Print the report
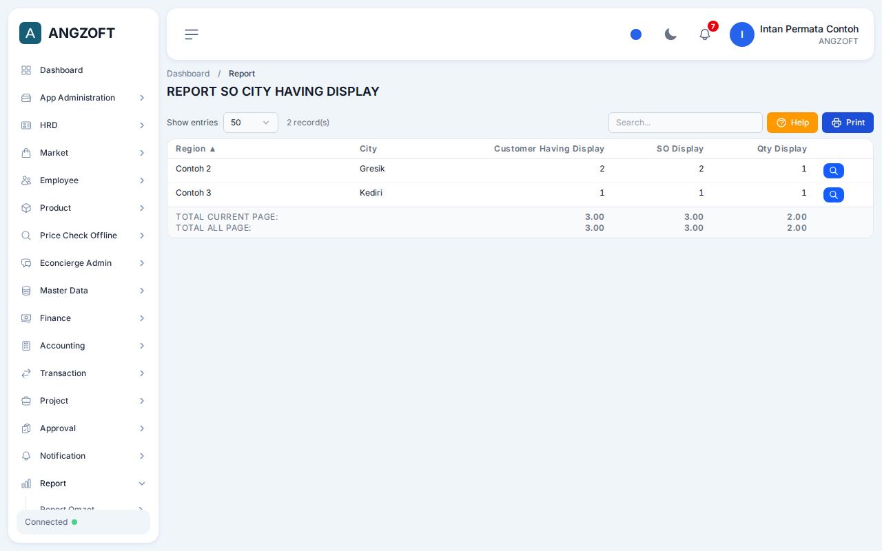 (x=848, y=123)
